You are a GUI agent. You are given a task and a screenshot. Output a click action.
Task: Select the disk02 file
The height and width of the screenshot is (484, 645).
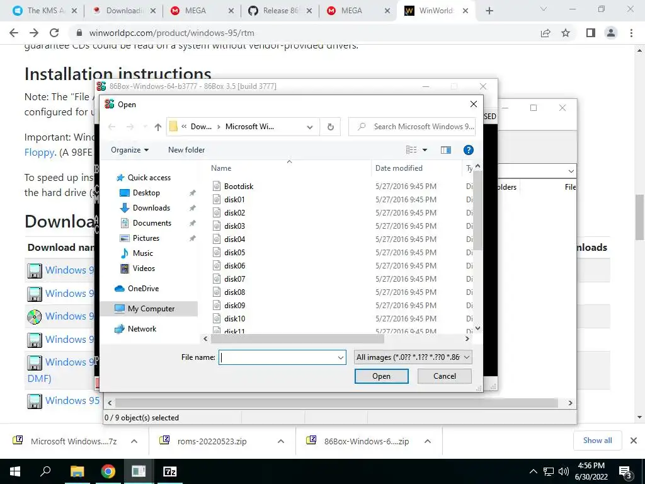coord(234,213)
